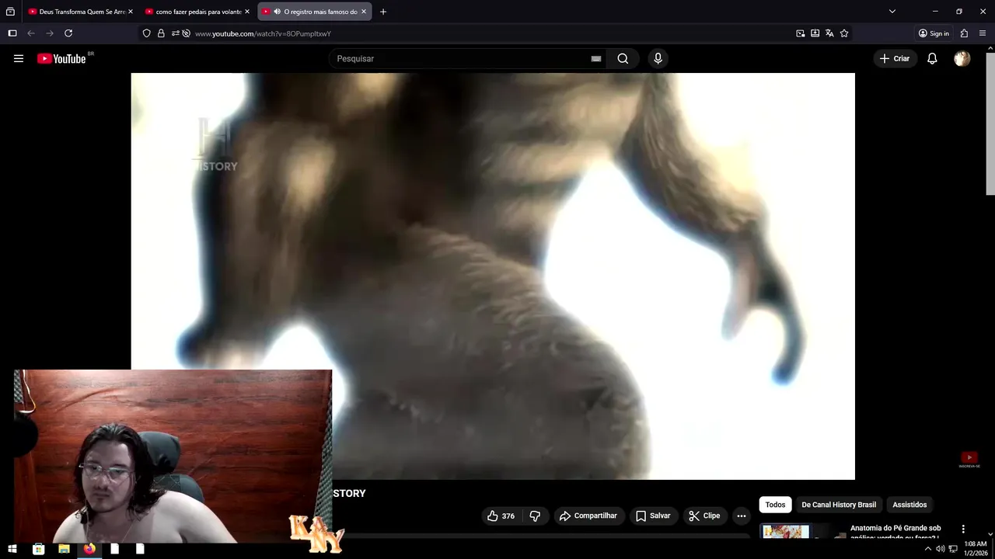
Task: Click the Clipe scissors button
Action: pyautogui.click(x=704, y=516)
